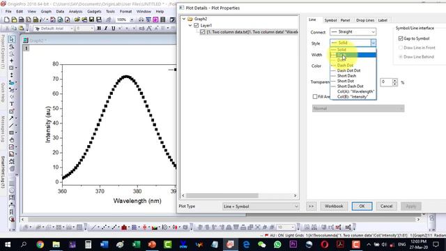This screenshot has height=251, width=446.
Task: Select the Graph2 folder in the plot tree
Action: (200, 19)
